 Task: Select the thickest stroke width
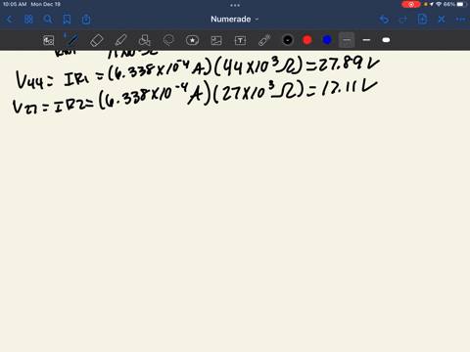tap(386, 40)
